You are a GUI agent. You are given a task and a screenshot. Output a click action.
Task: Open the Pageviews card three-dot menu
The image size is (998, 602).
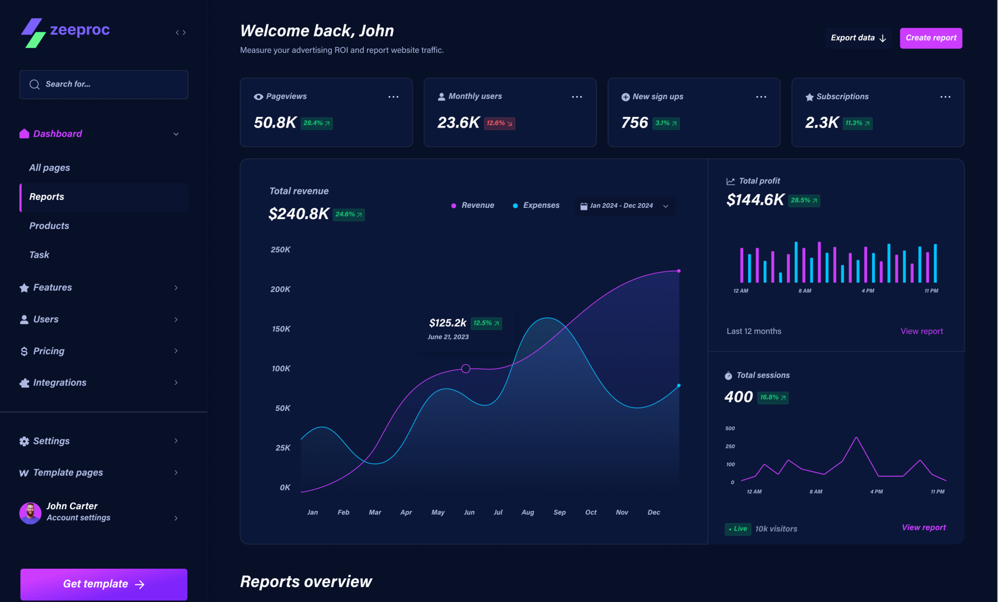click(393, 97)
